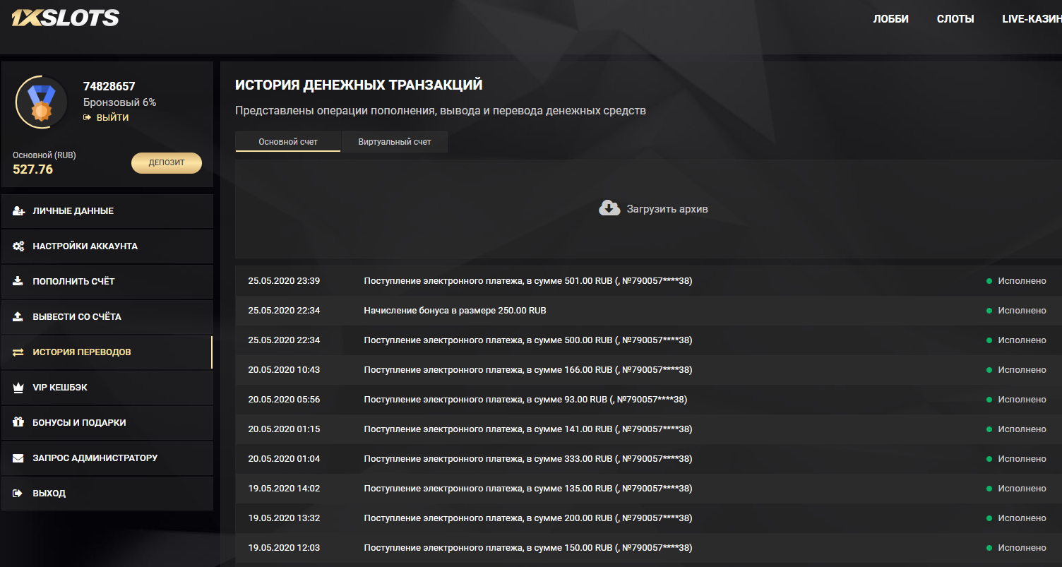Click Исполнено status on the 12:03 row
This screenshot has width=1062, height=567.
[x=1022, y=548]
